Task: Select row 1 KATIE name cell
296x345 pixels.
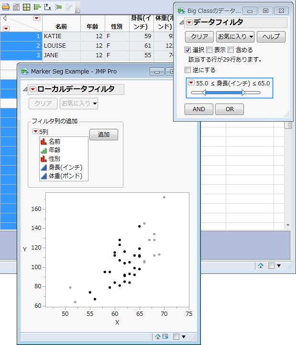Action: click(61, 36)
